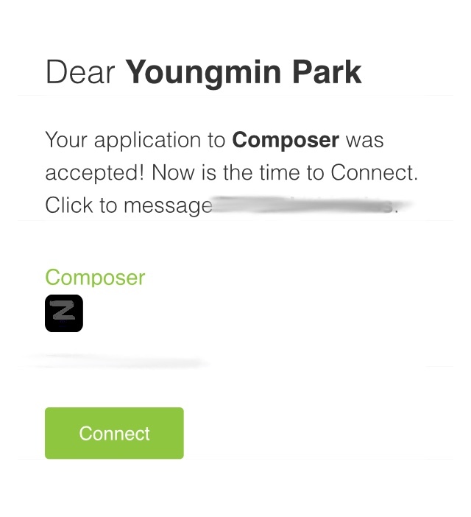
Task: Click the word 'application' in the first line
Action: [147, 141]
